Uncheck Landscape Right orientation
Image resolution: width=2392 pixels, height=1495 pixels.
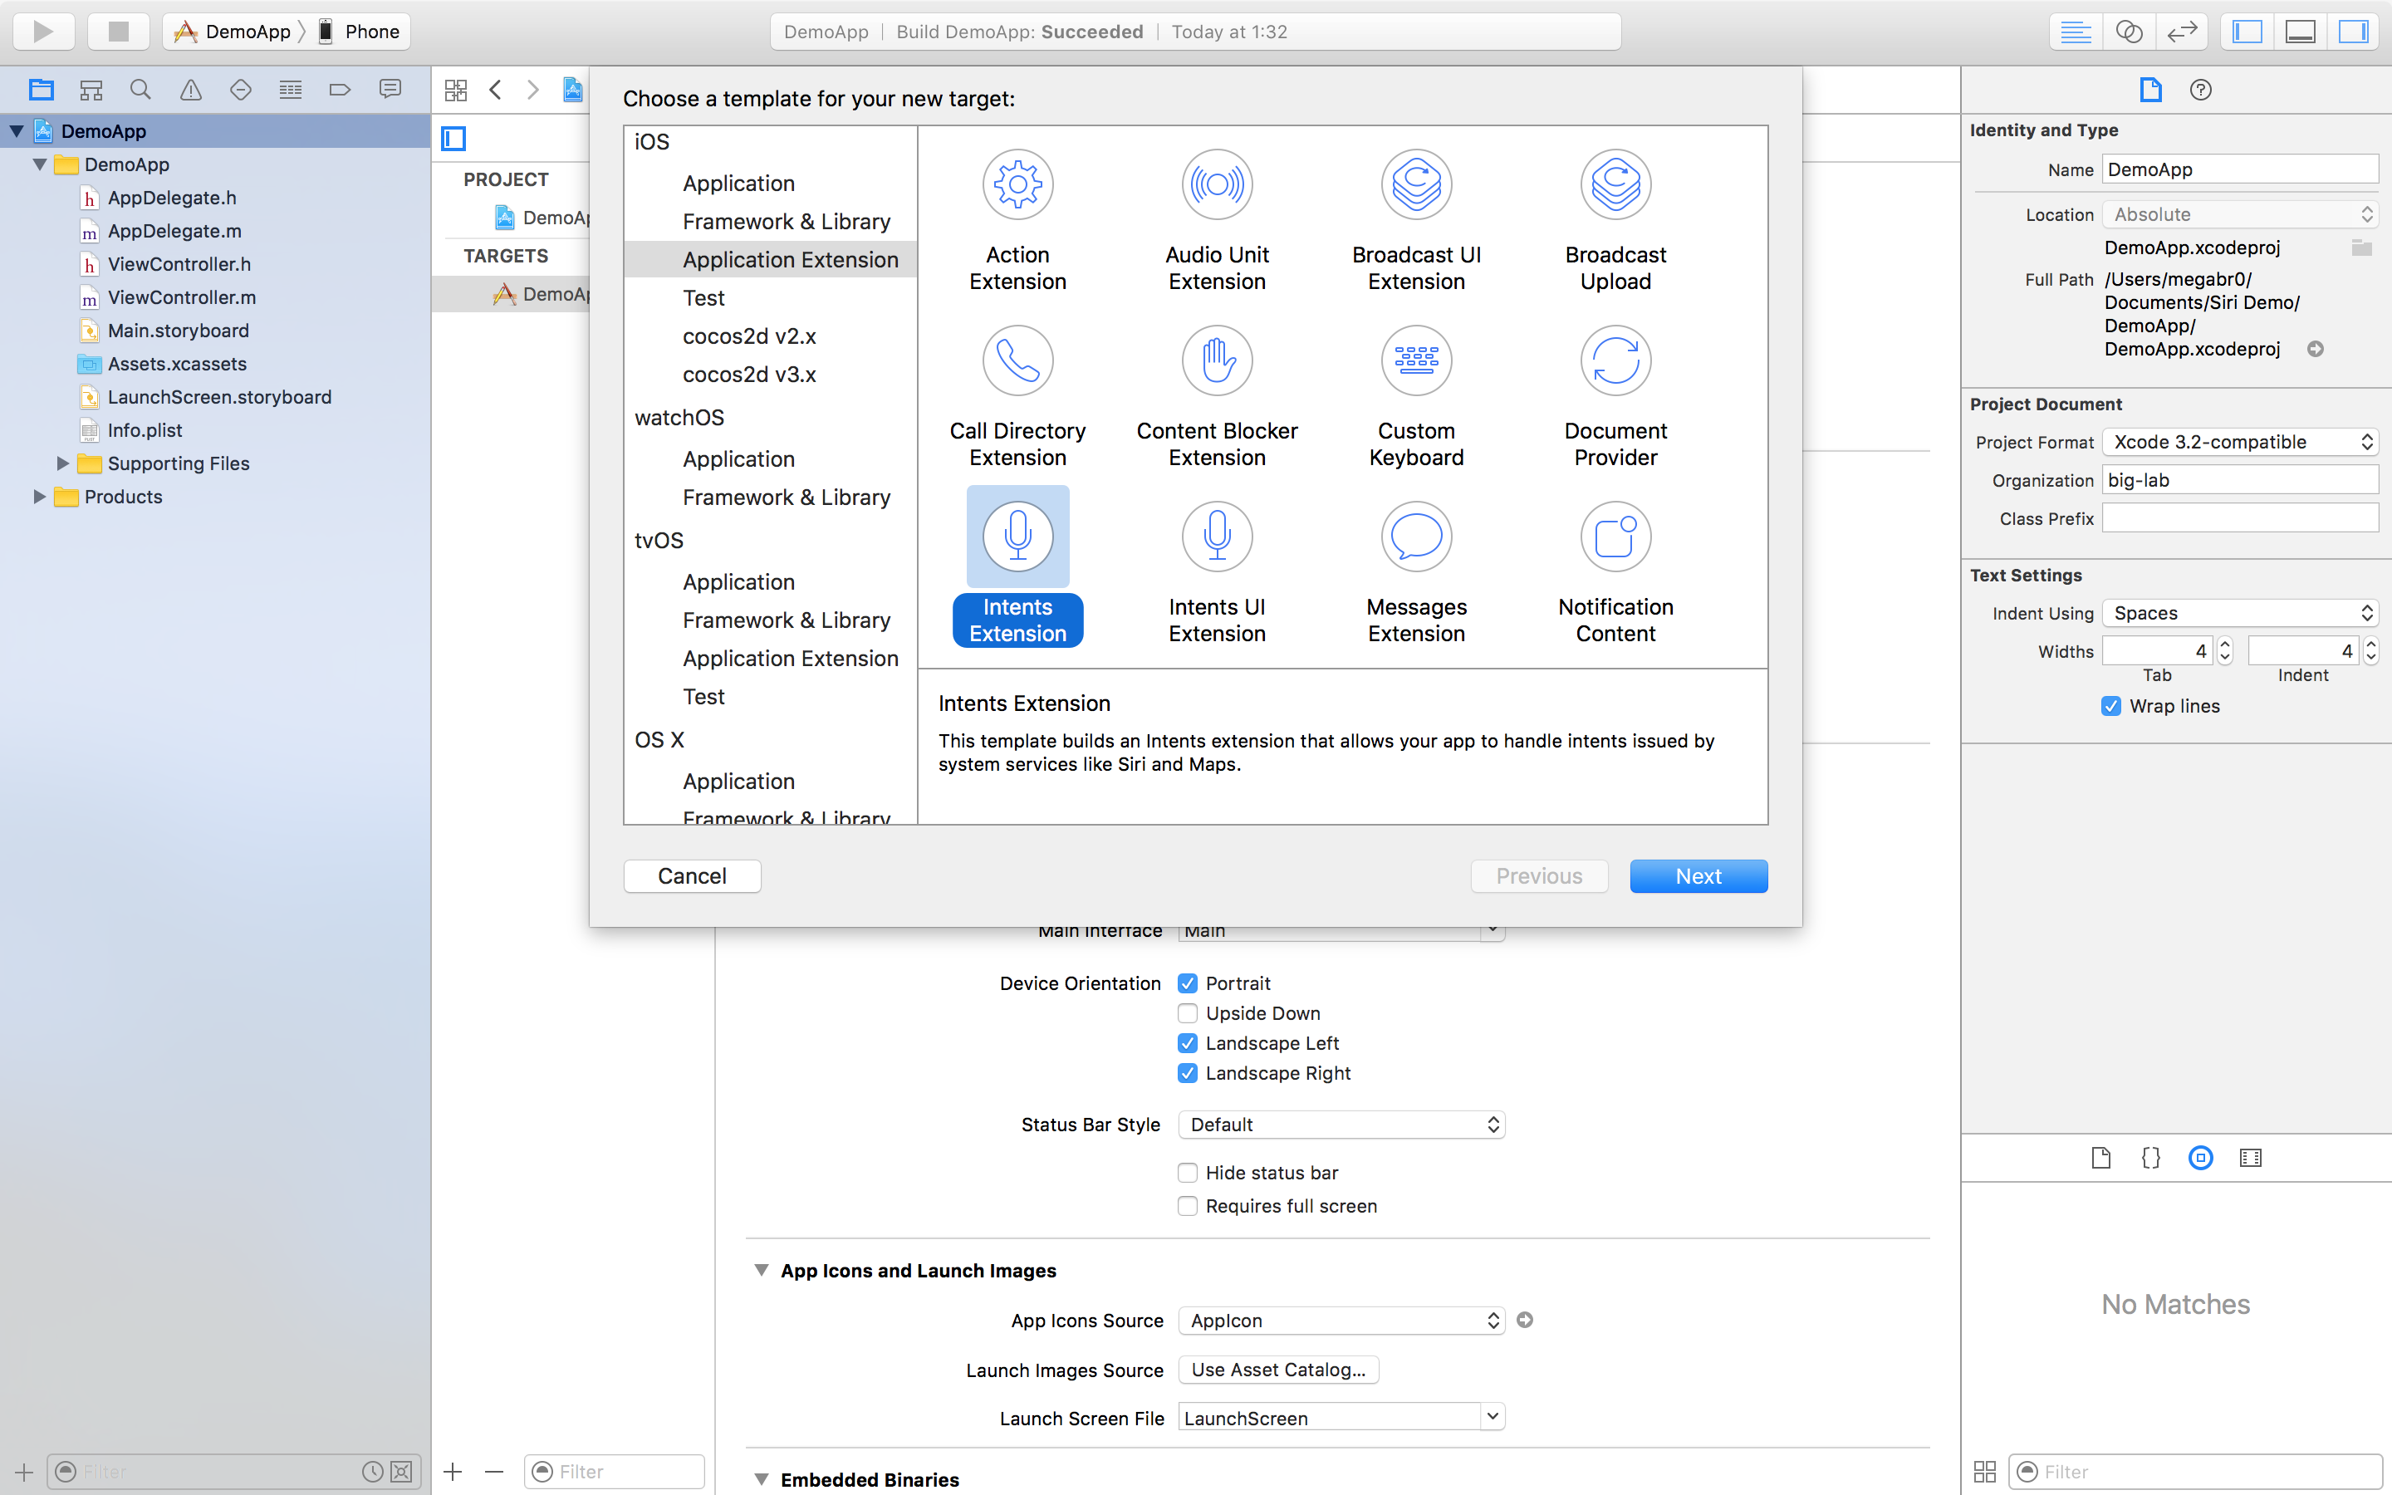click(1187, 1073)
